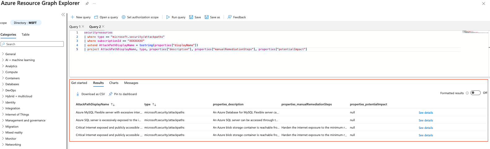Sort by AttachPathDisplayName column arrows
The width and height of the screenshot is (490, 149).
point(113,104)
